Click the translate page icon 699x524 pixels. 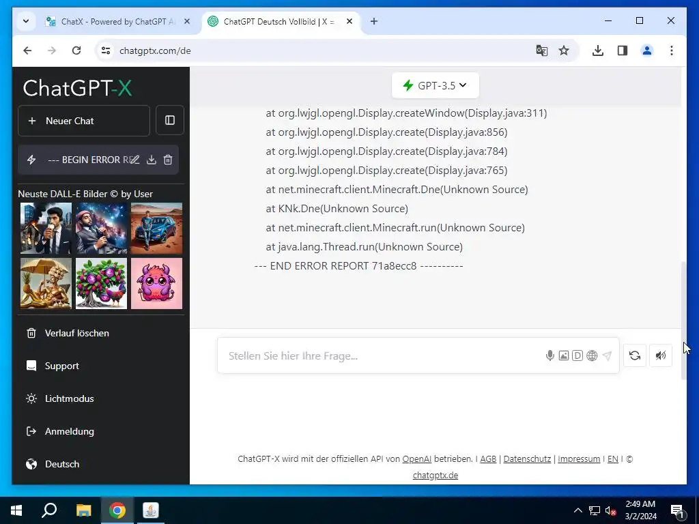(x=541, y=50)
